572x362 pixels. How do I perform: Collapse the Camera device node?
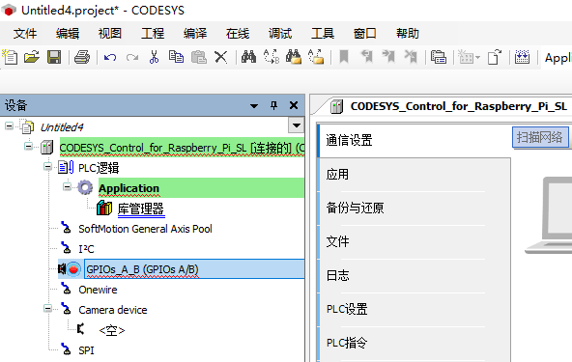point(47,309)
